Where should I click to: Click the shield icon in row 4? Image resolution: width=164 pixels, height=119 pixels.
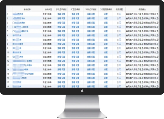[x=120, y=27]
